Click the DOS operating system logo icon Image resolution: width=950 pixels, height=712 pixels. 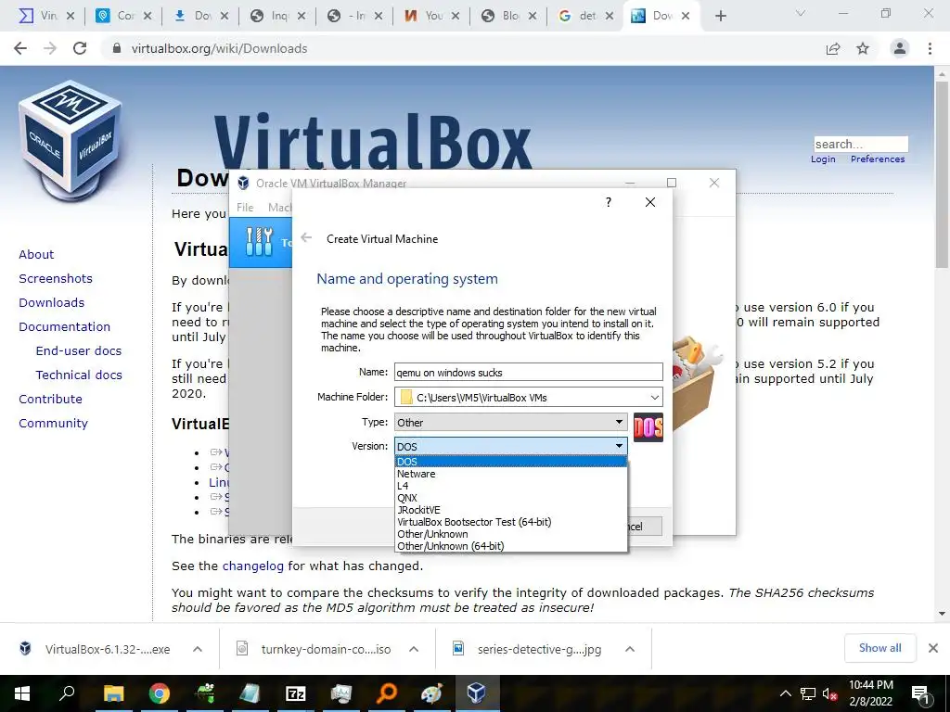pyautogui.click(x=648, y=427)
